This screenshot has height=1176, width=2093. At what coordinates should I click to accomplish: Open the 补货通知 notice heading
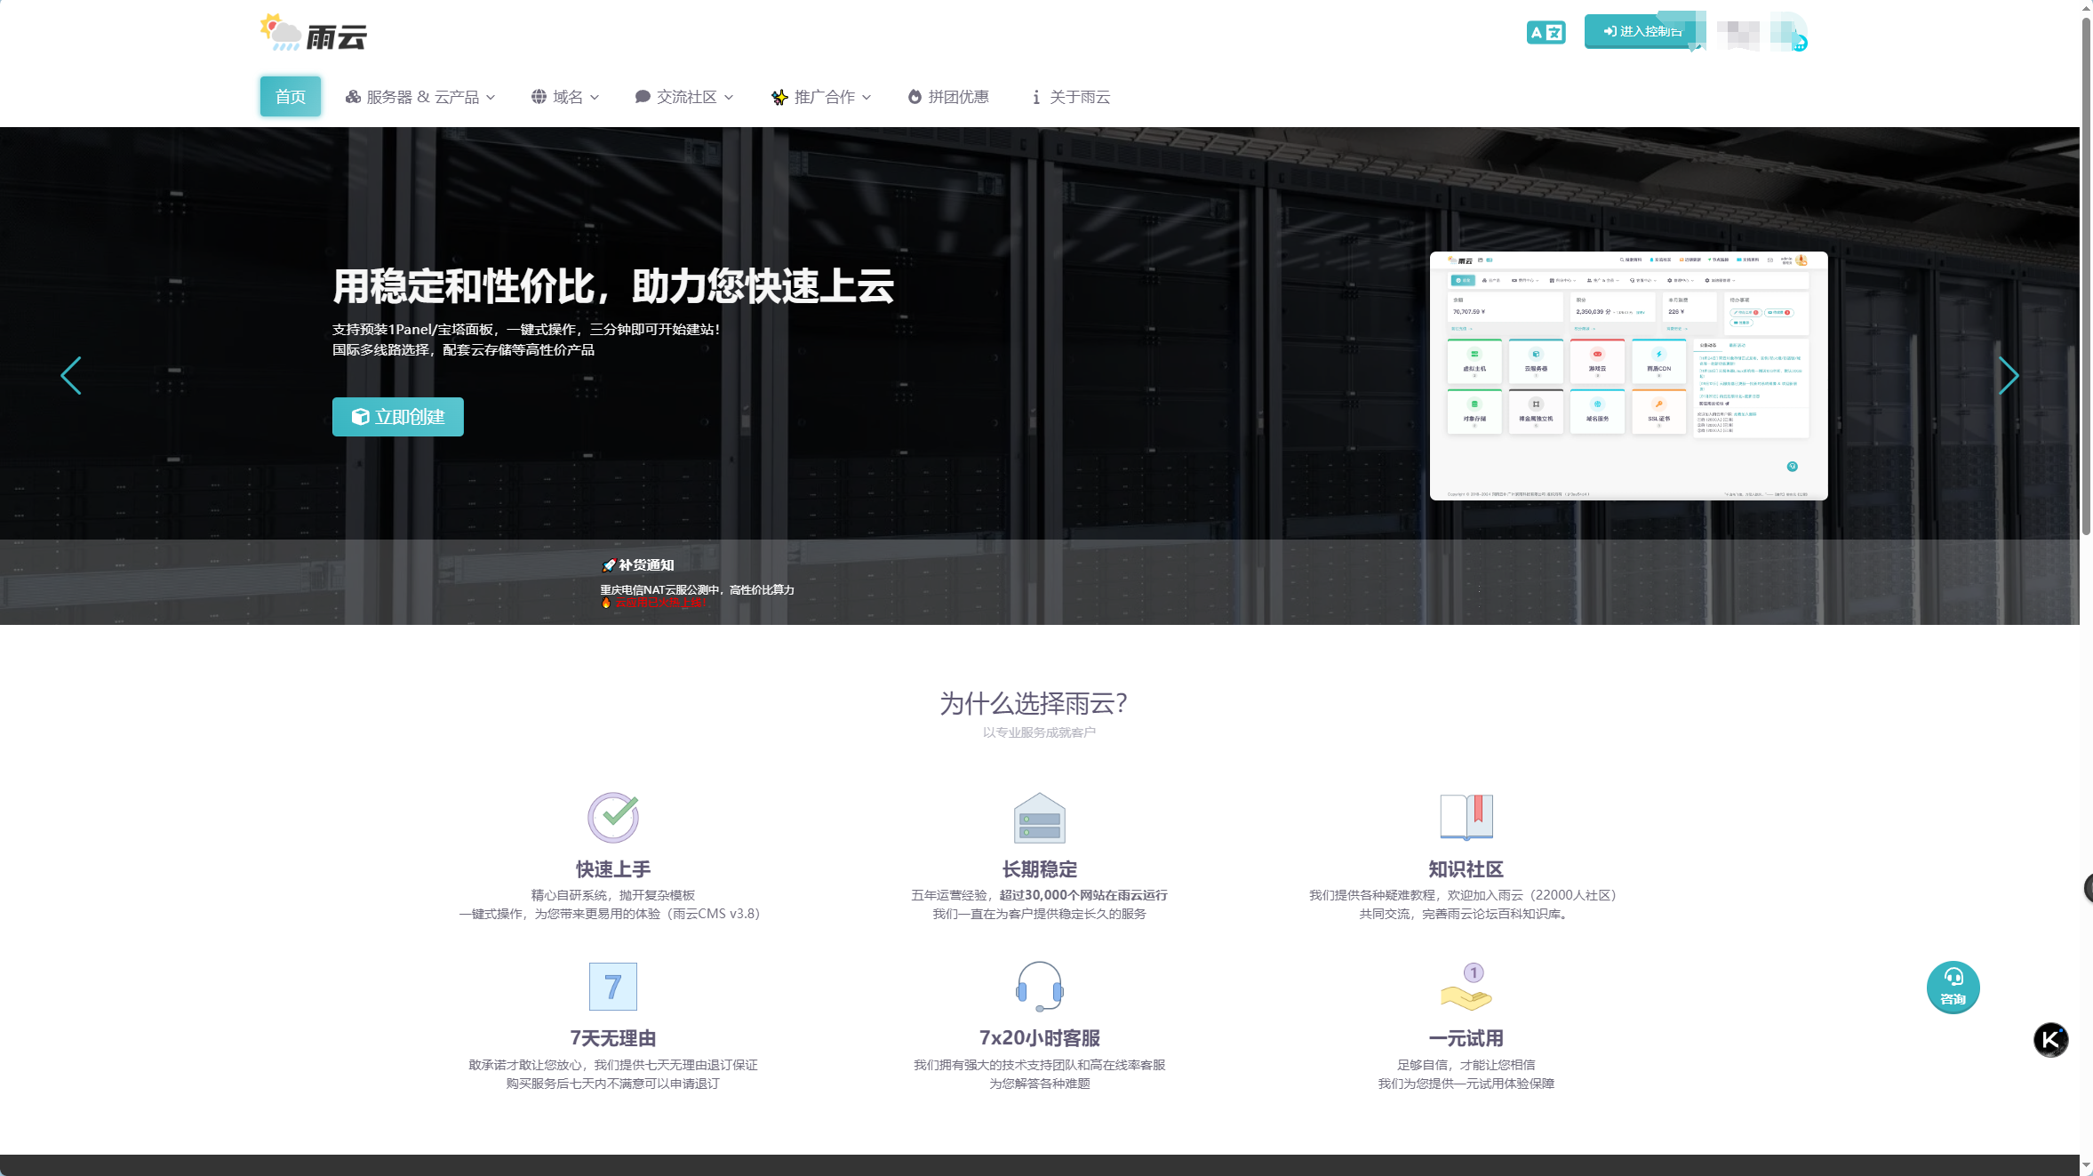[x=638, y=565]
